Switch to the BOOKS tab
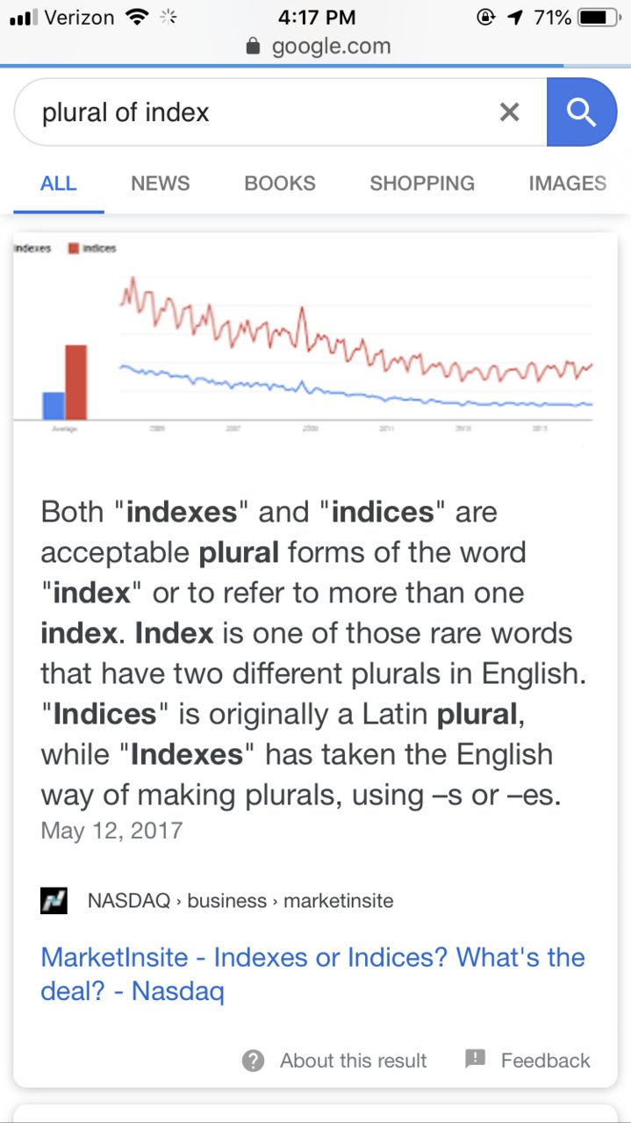Viewport: 631px width, 1123px height. [280, 184]
